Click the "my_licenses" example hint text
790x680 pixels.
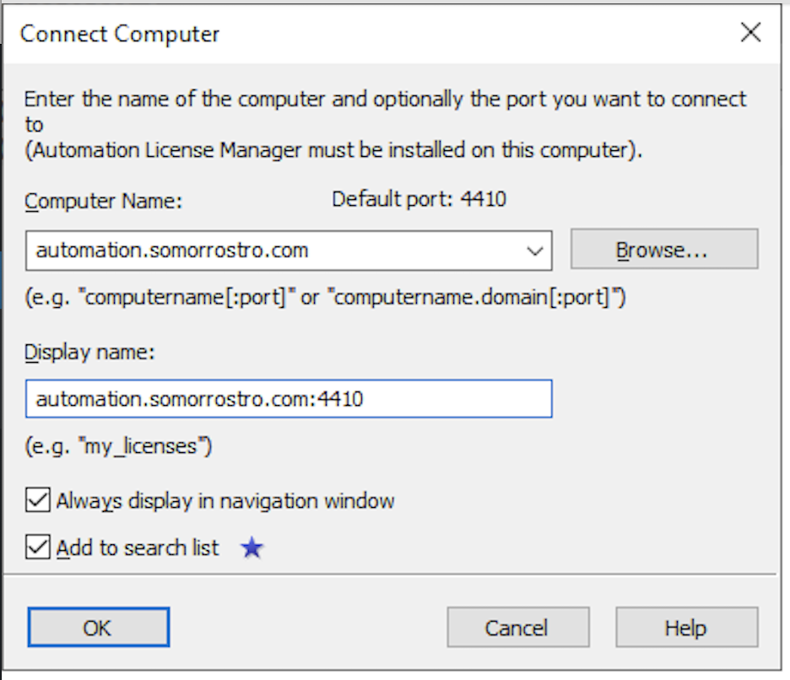coord(118,446)
